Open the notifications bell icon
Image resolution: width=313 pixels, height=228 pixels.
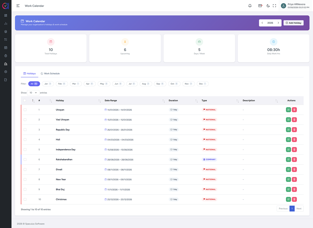click(250, 6)
